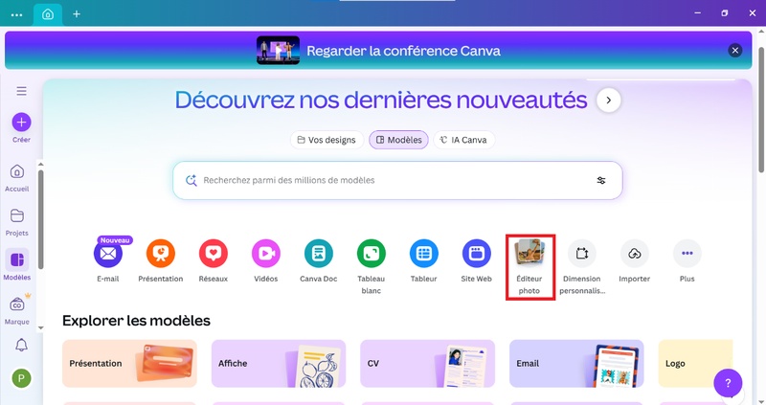Screen dimensions: 766x405
Task: Open the Logo template category card
Action: point(696,364)
